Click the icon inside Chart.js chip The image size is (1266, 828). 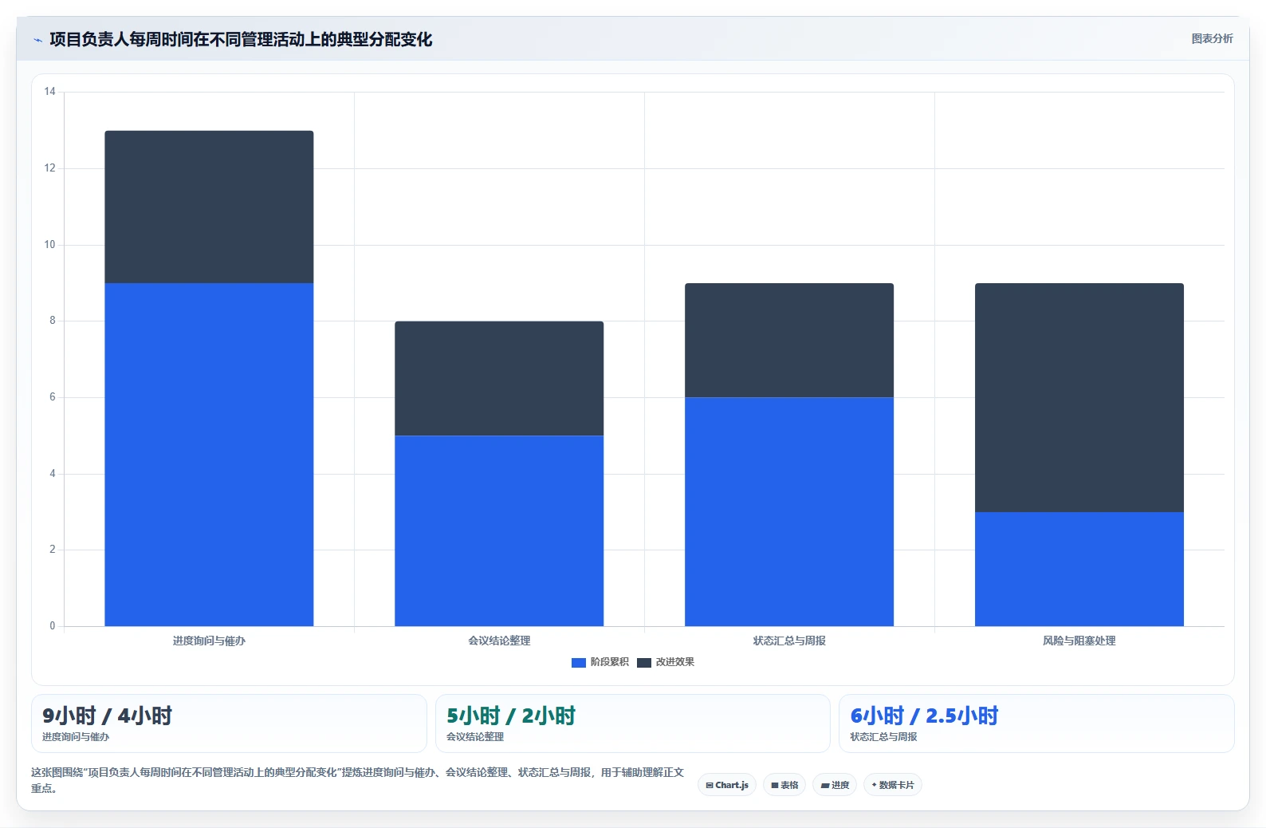[710, 786]
